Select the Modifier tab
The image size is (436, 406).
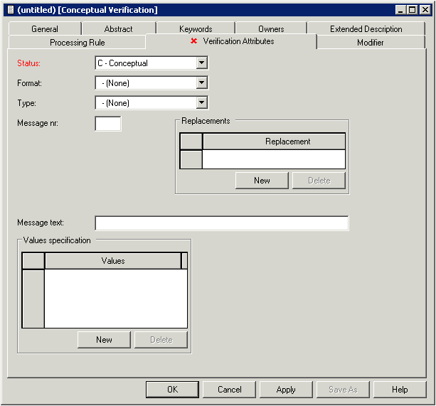(x=370, y=43)
